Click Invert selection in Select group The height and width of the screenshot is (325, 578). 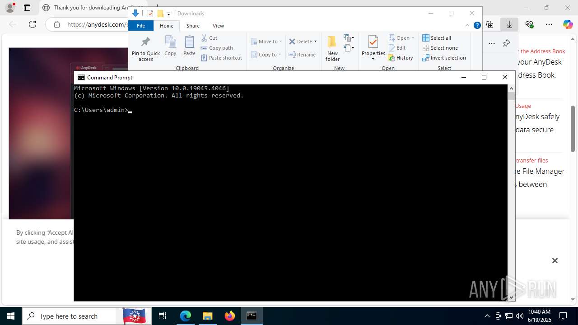pyautogui.click(x=444, y=58)
